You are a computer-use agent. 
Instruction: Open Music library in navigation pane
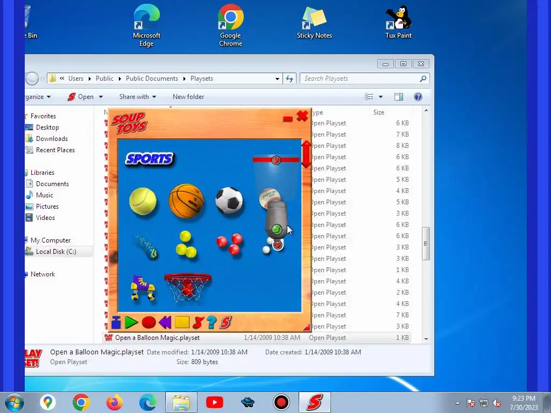coord(44,195)
